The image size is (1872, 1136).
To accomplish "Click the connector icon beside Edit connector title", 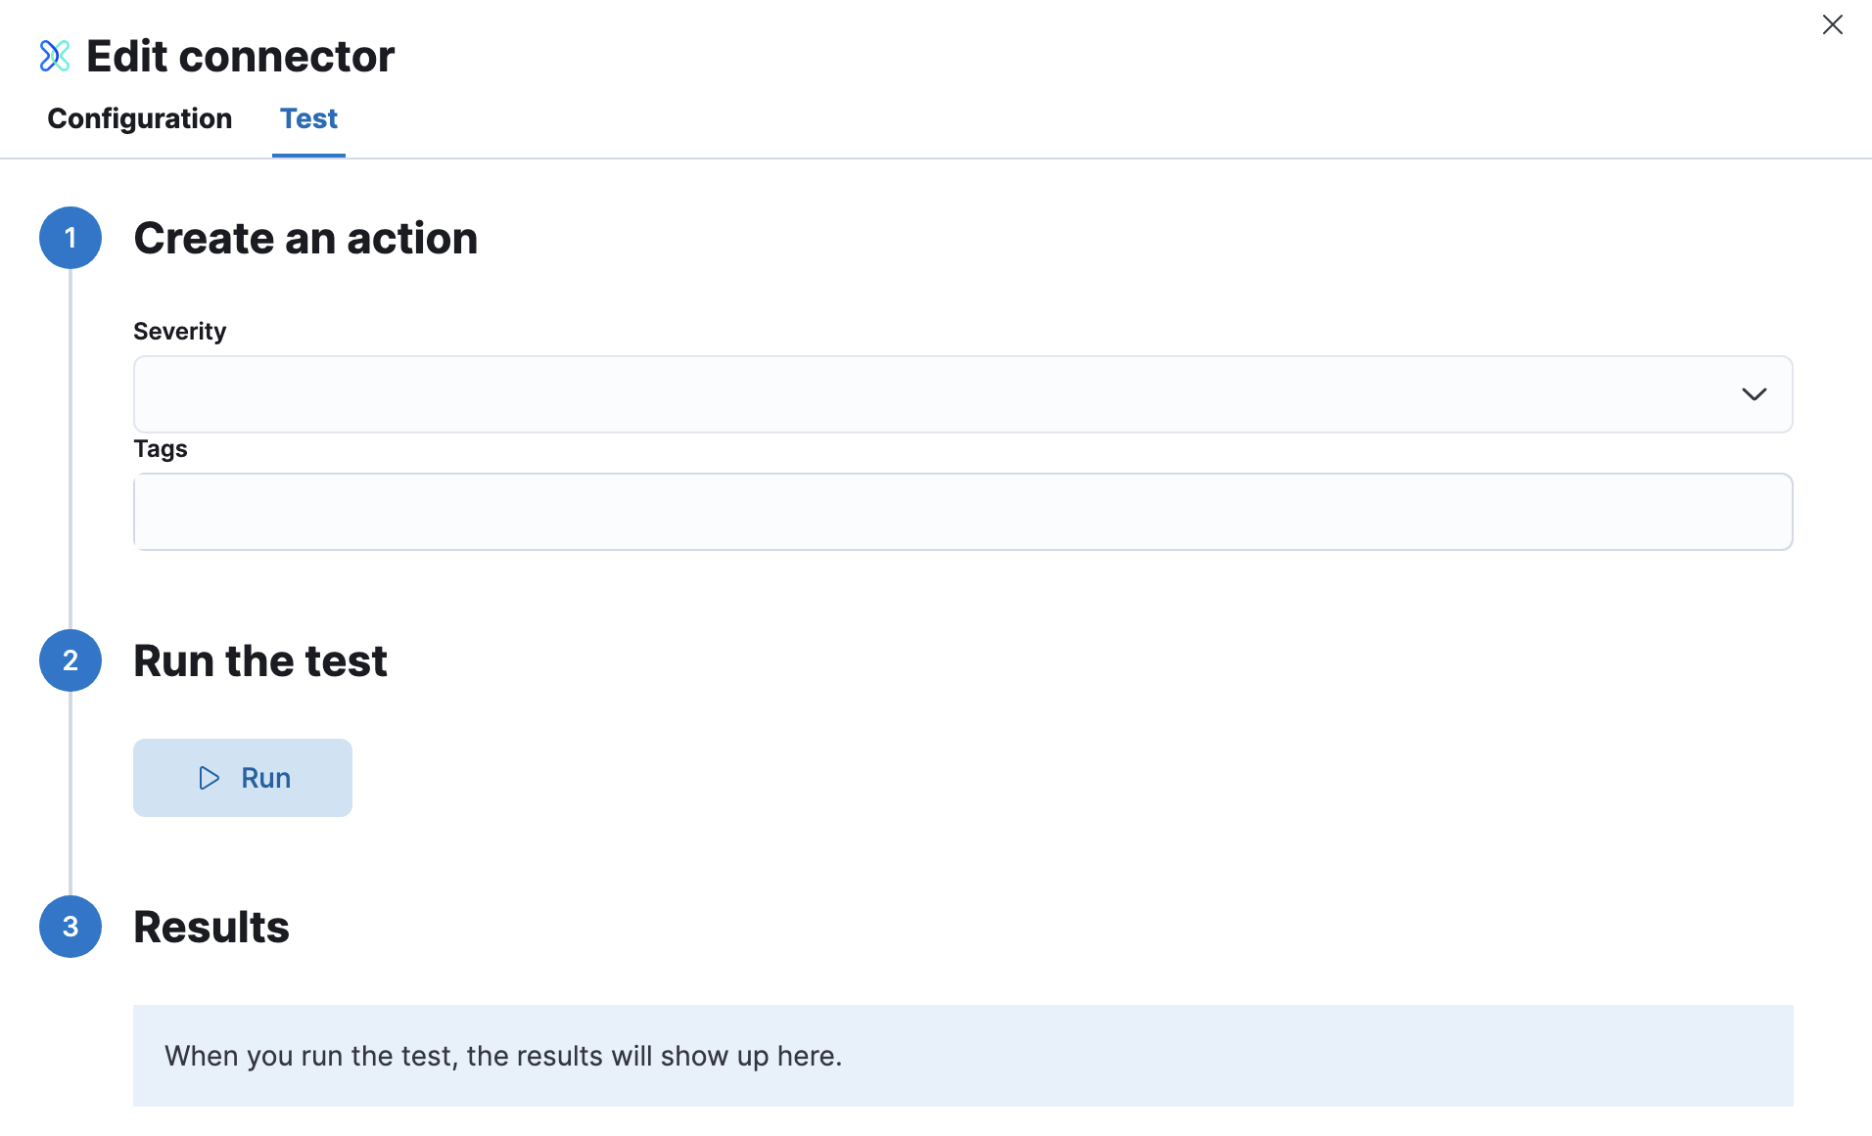I will pyautogui.click(x=56, y=56).
